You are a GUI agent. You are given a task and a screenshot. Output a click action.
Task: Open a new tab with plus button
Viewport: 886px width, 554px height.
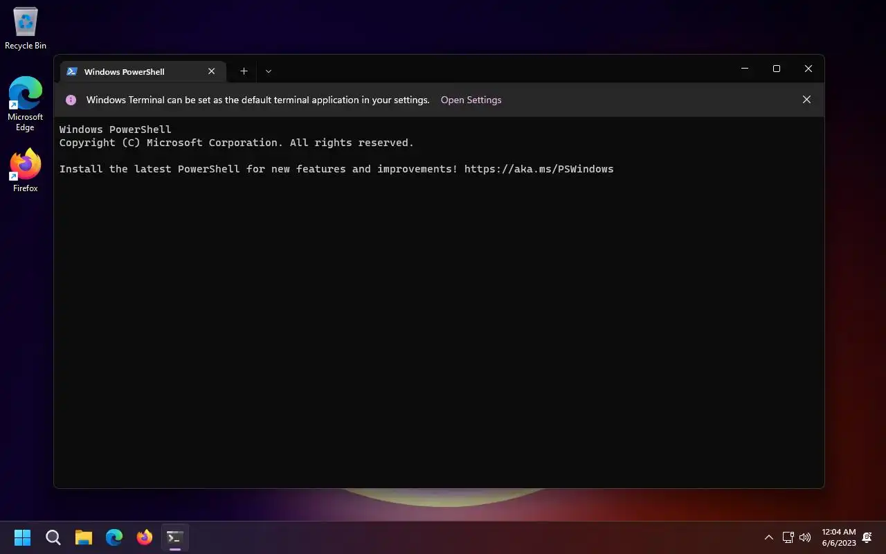[244, 71]
